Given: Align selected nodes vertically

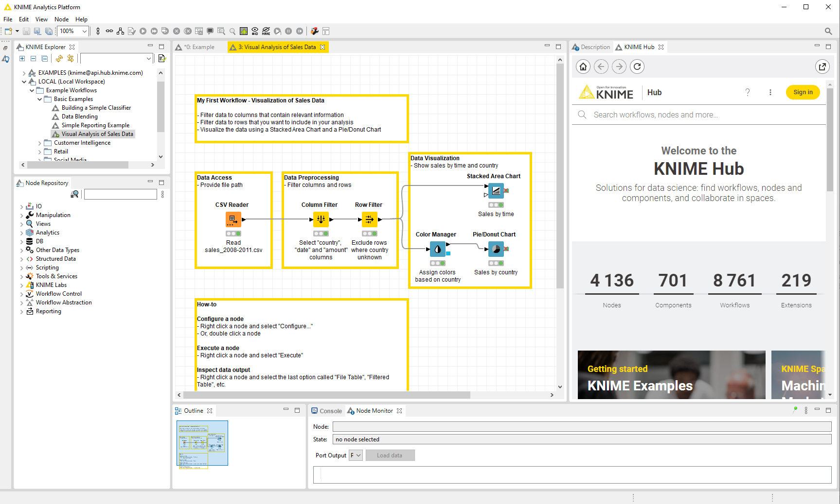Looking at the screenshot, I should 98,31.
